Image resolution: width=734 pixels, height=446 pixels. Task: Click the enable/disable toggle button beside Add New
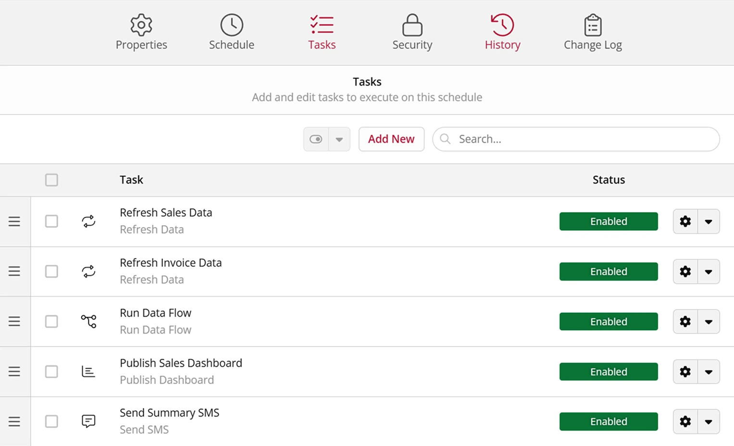(316, 139)
